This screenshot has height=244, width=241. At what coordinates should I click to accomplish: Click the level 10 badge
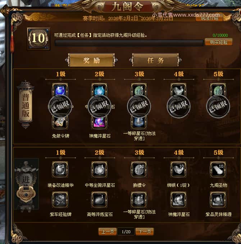[38, 39]
